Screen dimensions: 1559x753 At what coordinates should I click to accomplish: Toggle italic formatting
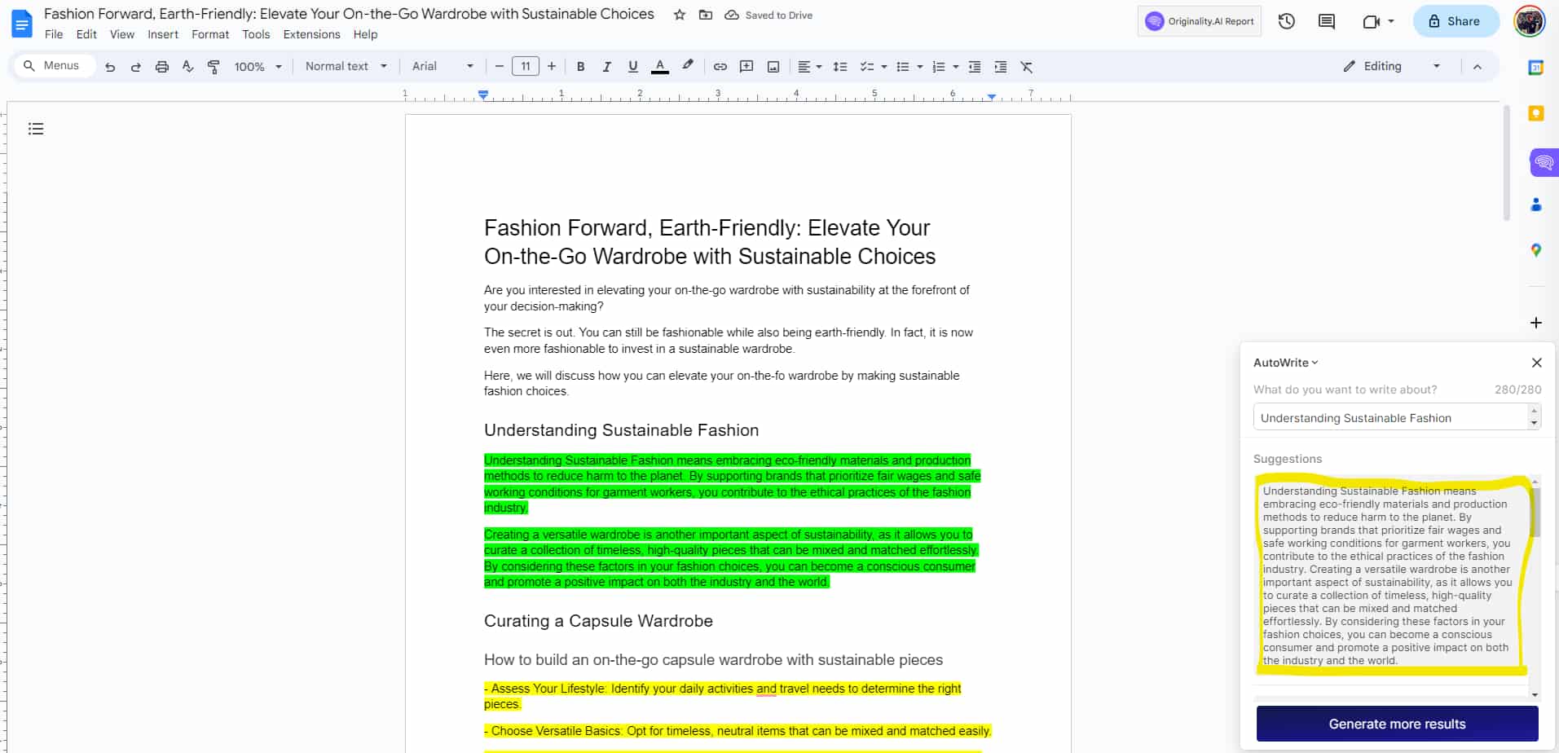pyautogui.click(x=606, y=66)
